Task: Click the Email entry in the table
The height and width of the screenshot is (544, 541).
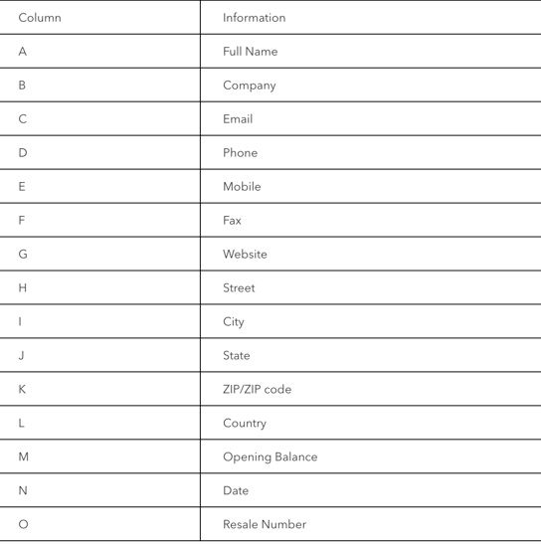Action: point(238,119)
